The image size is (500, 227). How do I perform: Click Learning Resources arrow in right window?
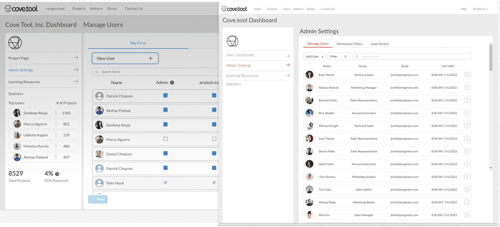coord(288,76)
